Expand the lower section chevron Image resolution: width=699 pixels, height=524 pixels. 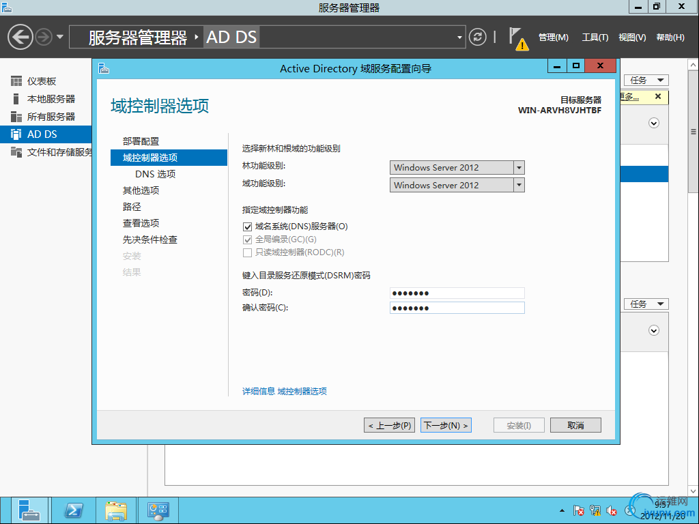click(654, 331)
